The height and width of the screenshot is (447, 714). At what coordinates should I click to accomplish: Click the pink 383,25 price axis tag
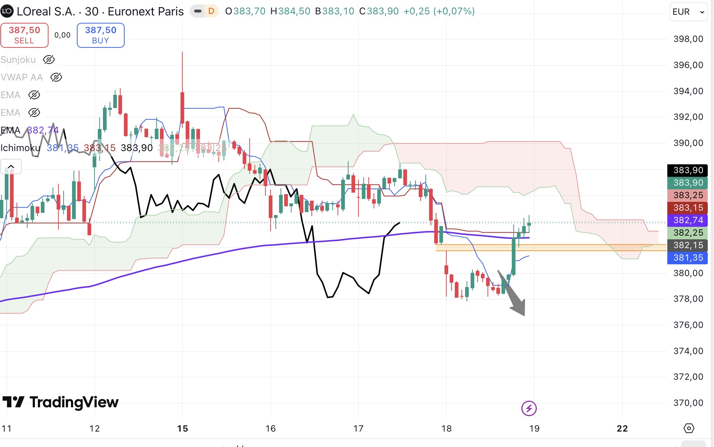click(688, 195)
